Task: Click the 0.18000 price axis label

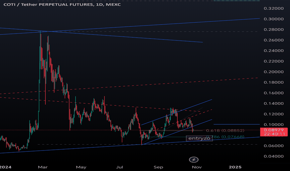Action: (x=274, y=82)
